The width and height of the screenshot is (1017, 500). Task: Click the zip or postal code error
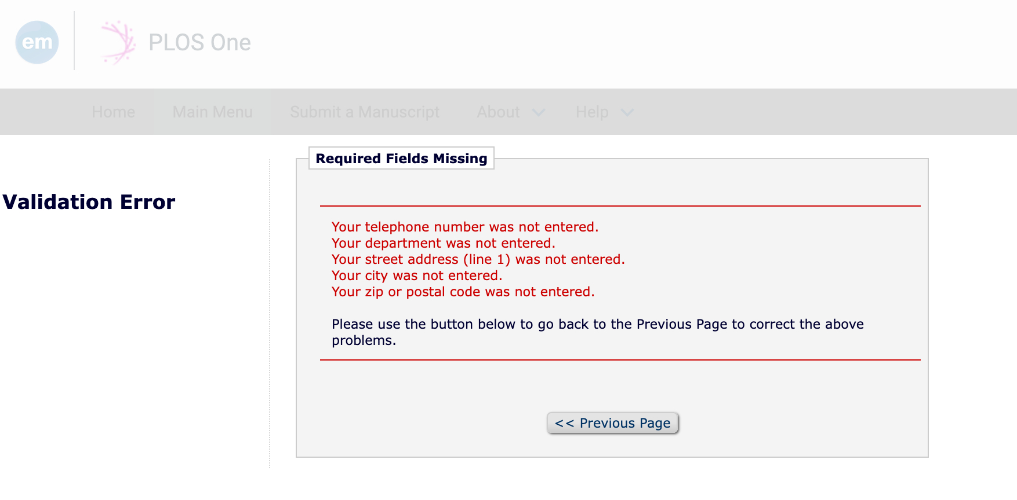click(x=463, y=292)
